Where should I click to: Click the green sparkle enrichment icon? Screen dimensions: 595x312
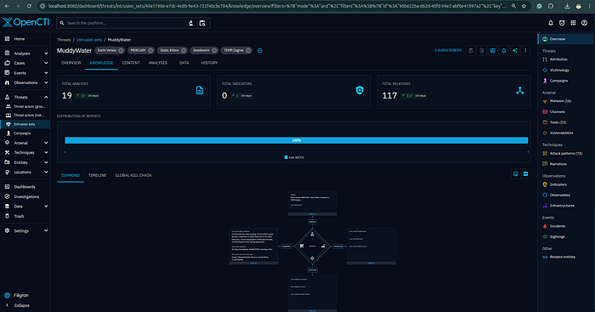click(514, 50)
